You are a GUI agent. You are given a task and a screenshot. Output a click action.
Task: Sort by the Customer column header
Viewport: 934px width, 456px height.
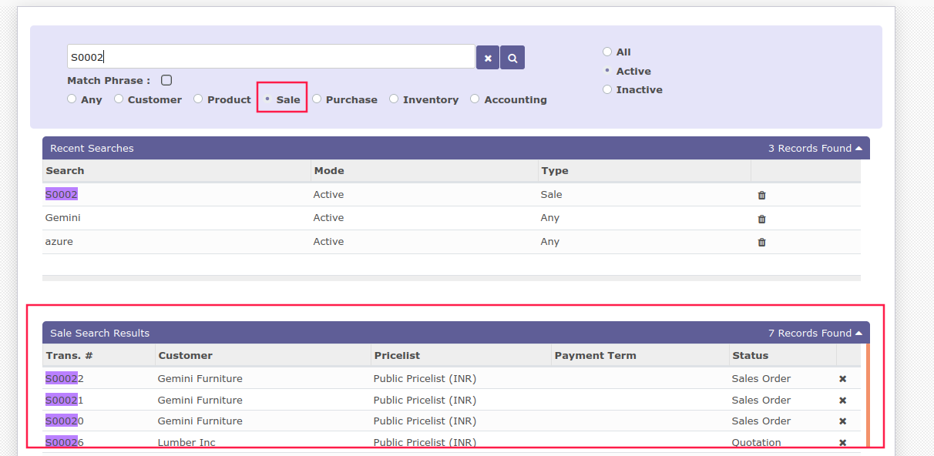pyautogui.click(x=185, y=355)
